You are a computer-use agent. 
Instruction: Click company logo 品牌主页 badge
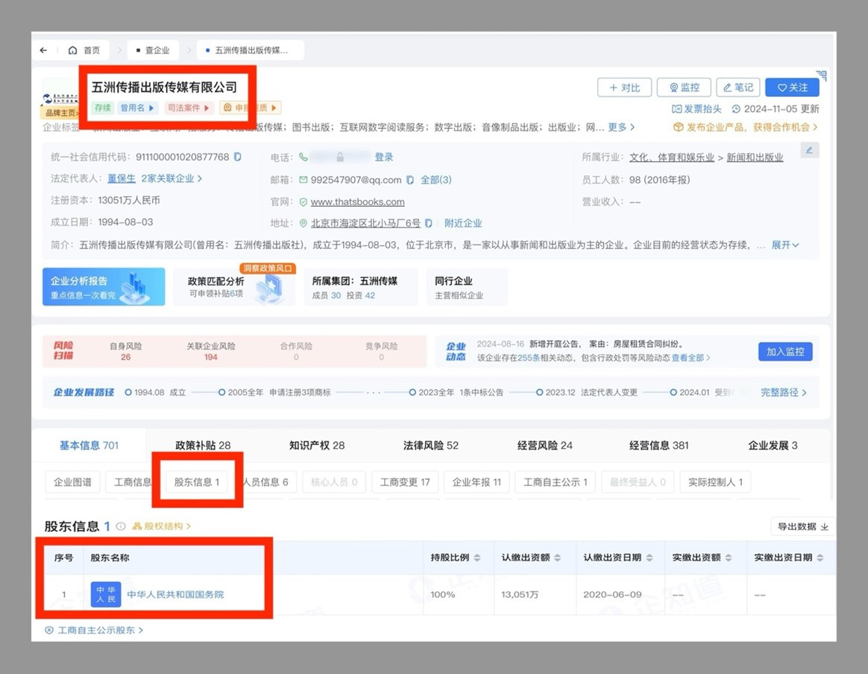pos(60,113)
